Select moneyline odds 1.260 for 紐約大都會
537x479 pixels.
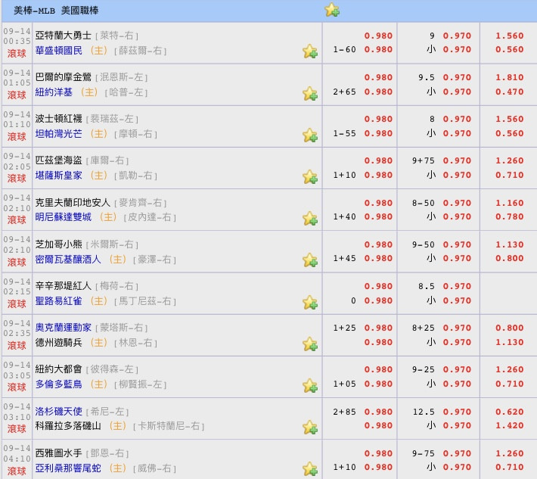tap(509, 369)
